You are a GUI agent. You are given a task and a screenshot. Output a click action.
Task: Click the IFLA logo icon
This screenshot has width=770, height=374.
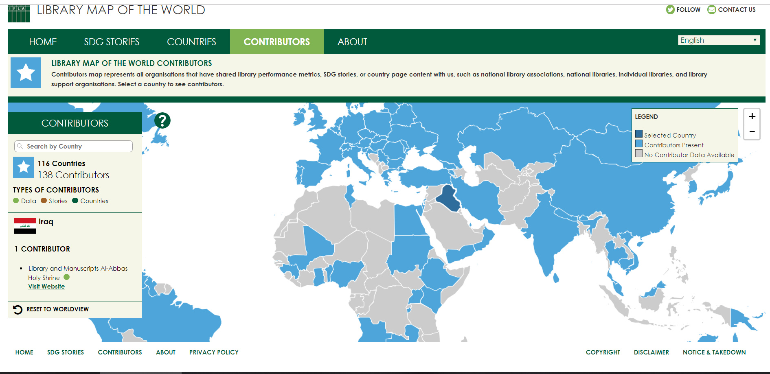(19, 13)
